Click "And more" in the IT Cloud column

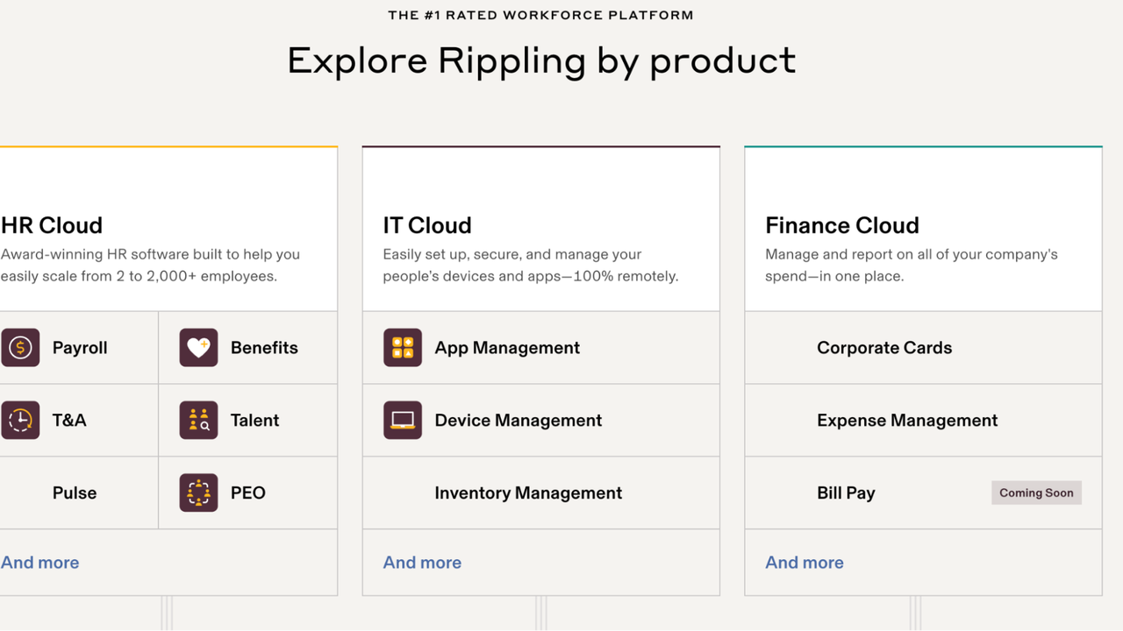click(x=422, y=562)
